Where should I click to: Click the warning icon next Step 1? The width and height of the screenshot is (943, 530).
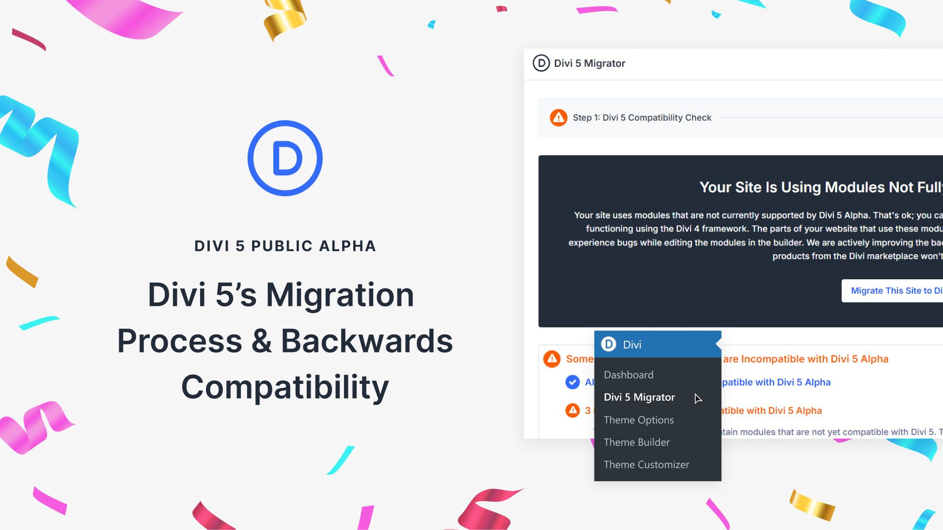click(558, 117)
